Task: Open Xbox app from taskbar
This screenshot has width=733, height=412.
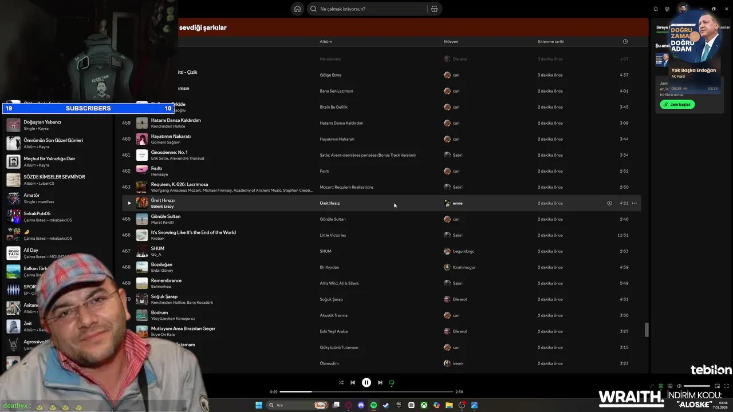Action: (x=424, y=405)
